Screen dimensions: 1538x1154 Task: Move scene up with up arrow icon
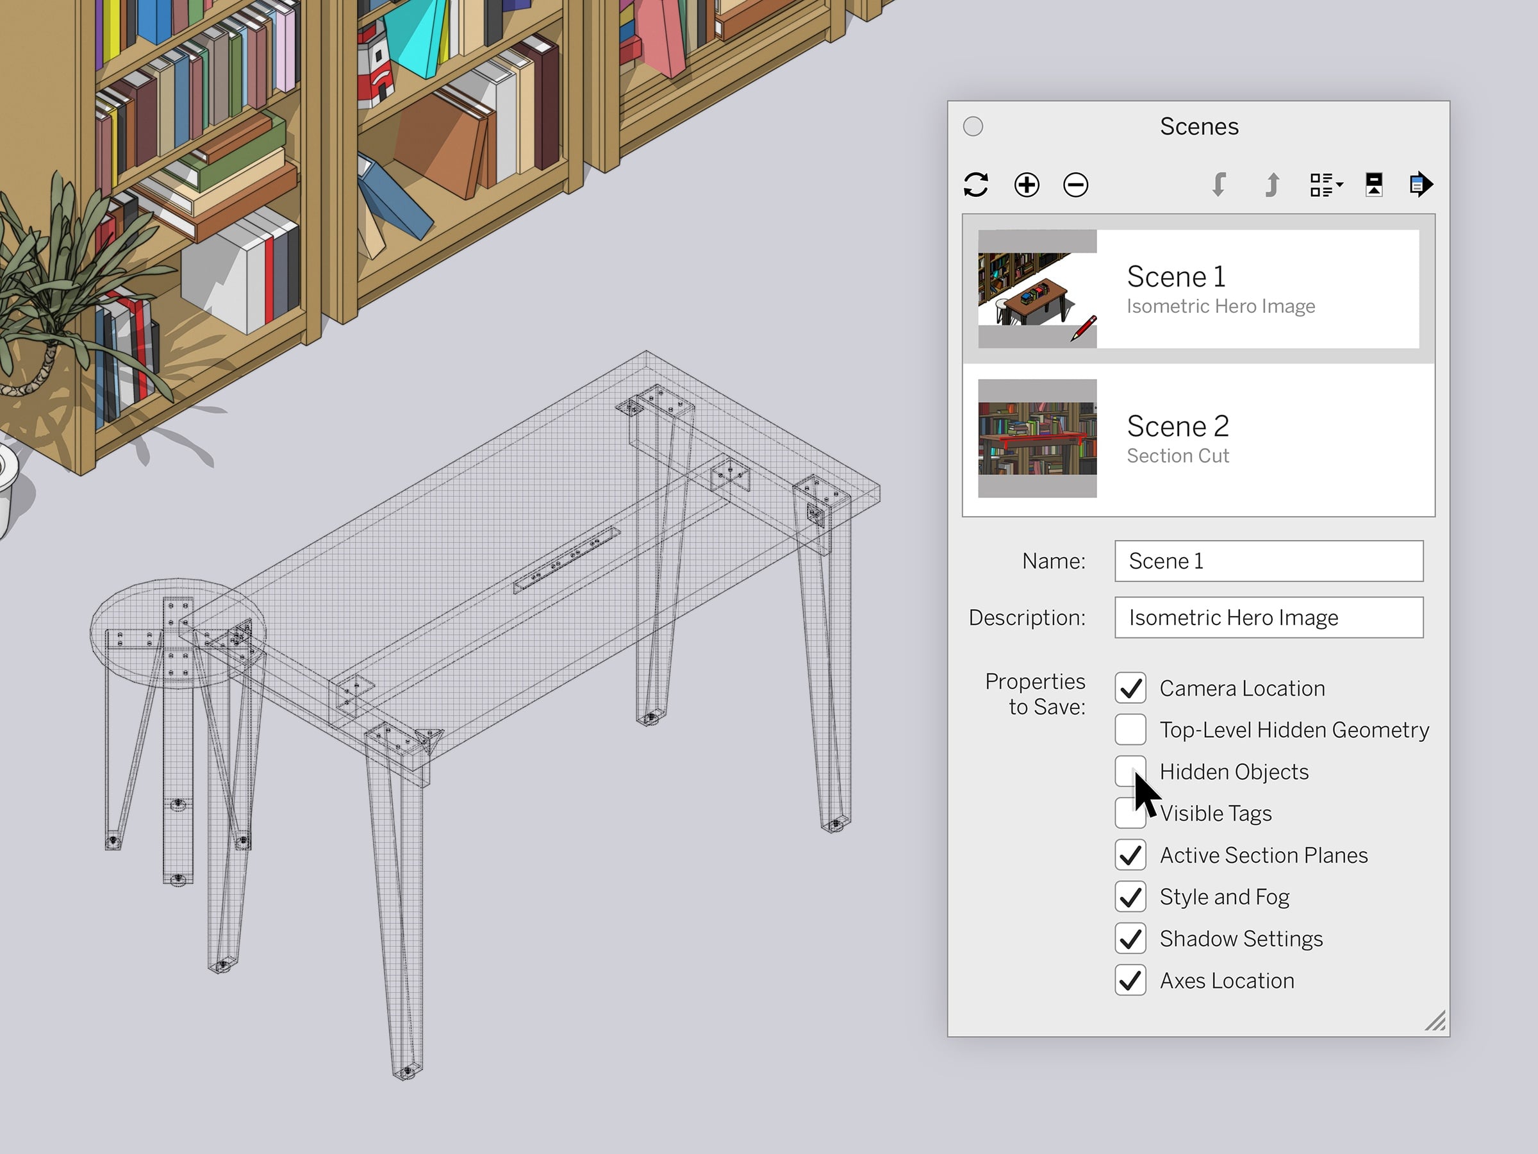tap(1271, 185)
